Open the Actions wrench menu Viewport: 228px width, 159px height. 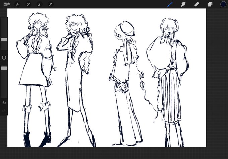click(17, 4)
